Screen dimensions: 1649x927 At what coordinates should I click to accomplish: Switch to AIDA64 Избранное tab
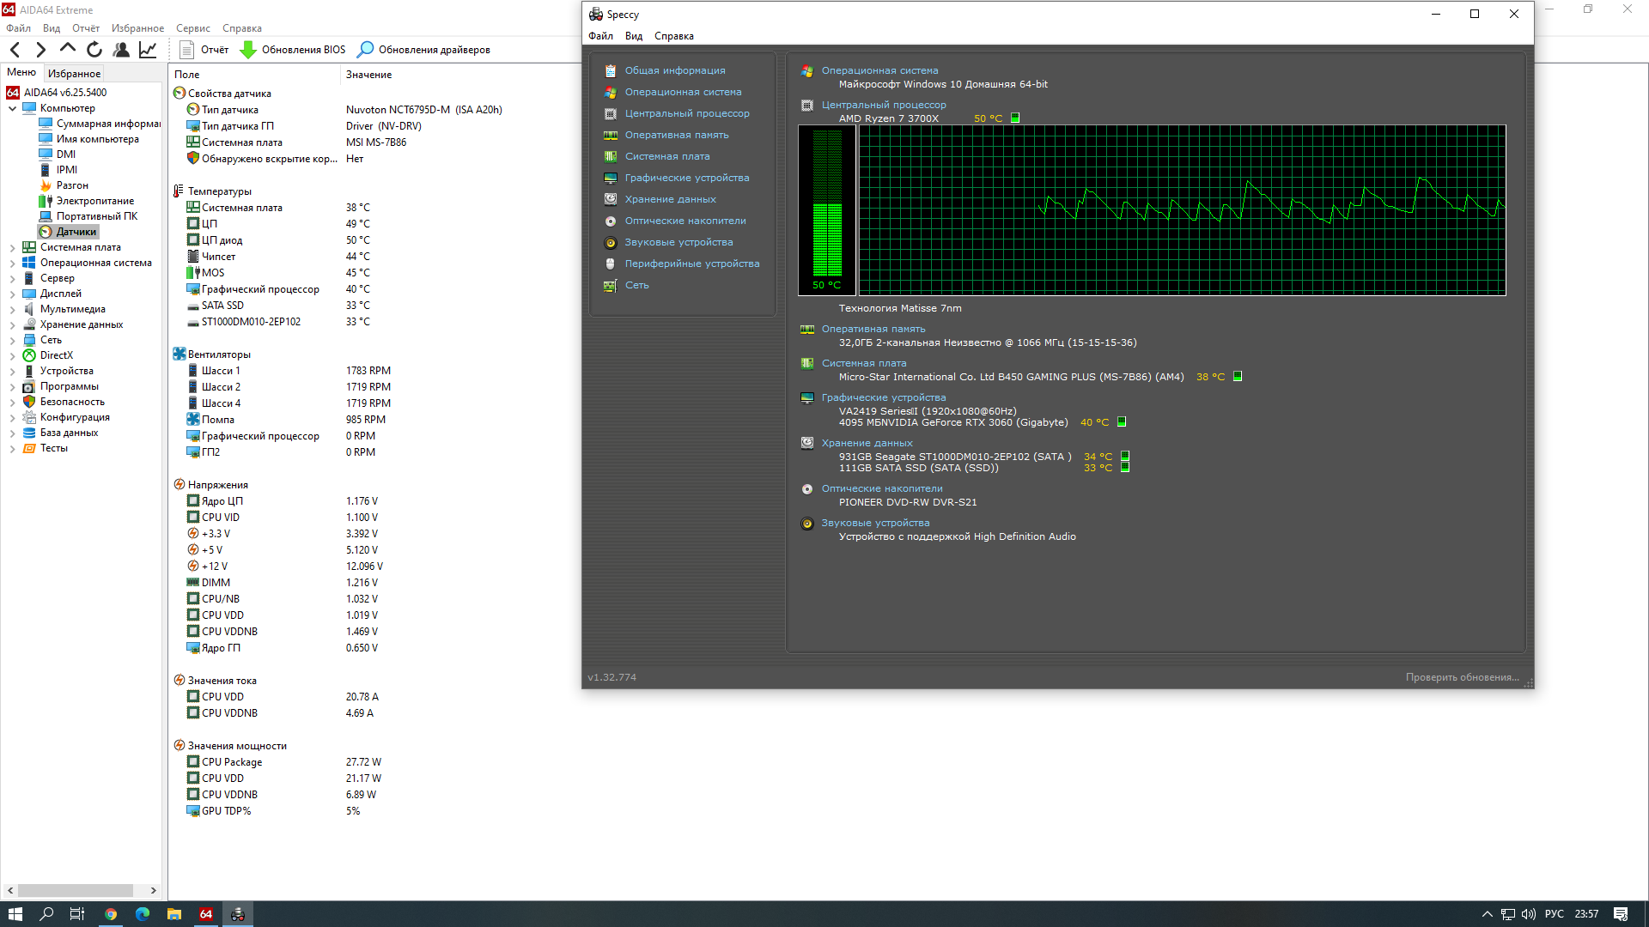pos(74,74)
